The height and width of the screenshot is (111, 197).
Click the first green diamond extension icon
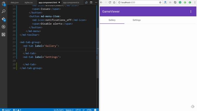pos(185,2)
